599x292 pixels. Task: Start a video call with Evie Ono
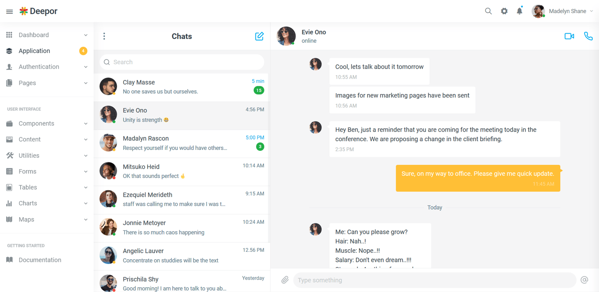[569, 36]
